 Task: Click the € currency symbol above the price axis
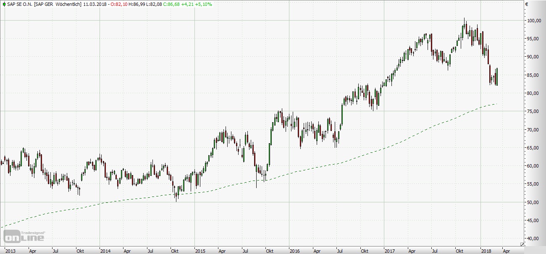coord(527,4)
